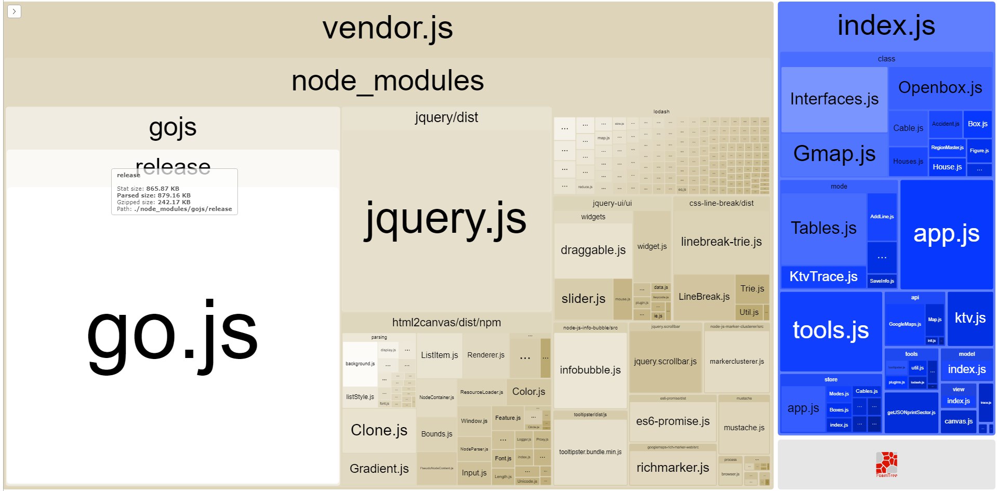Click the ktv.js block
Viewport: 997px width, 491px height.
click(x=970, y=318)
